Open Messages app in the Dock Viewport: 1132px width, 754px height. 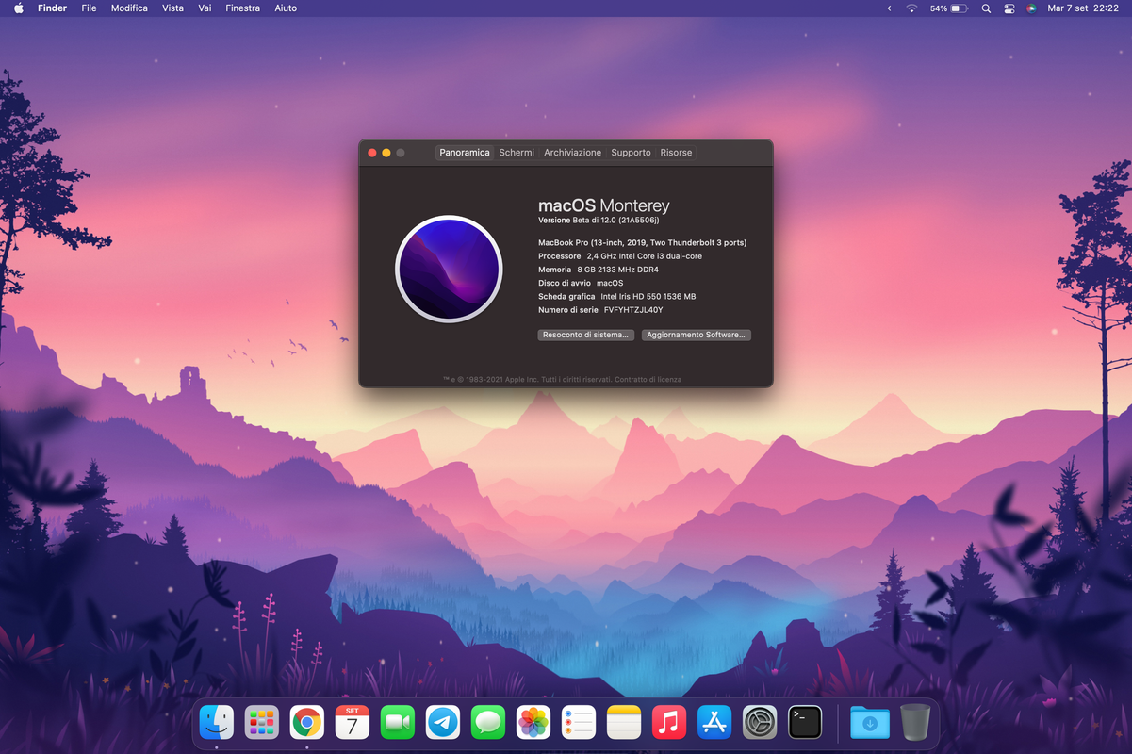point(488,723)
